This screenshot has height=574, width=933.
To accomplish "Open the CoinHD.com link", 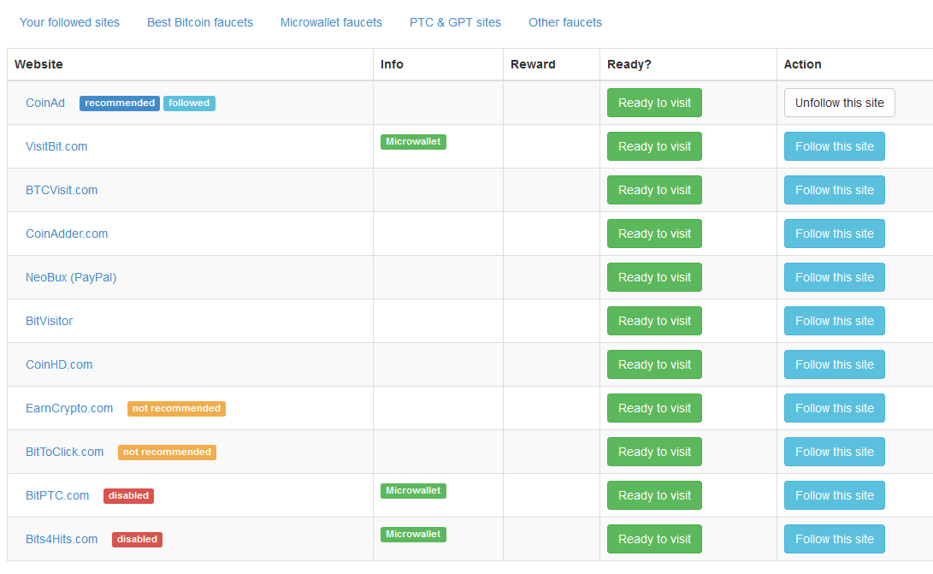I will pos(59,364).
